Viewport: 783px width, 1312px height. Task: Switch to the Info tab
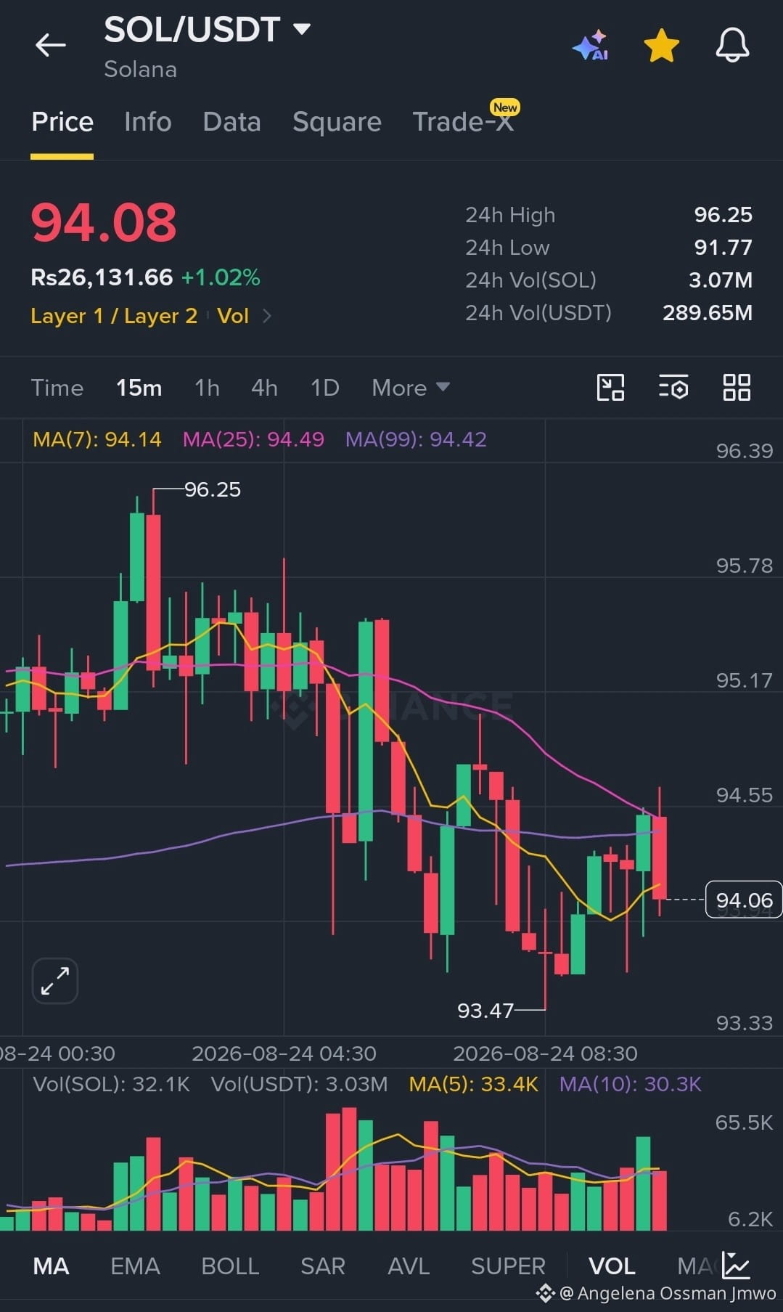(147, 122)
